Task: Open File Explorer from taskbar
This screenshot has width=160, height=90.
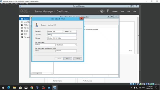Action: [x=14, y=87]
